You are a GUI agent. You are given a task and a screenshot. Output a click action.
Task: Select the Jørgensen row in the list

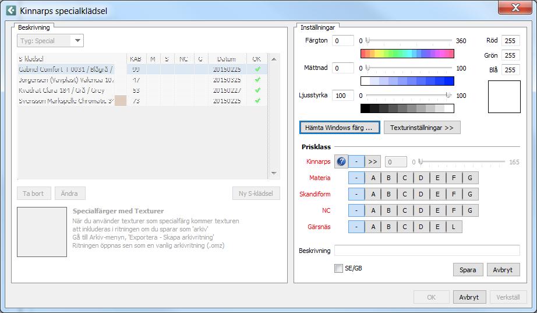[143, 80]
